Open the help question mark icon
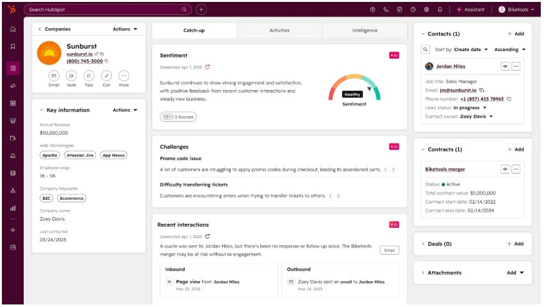 coord(413,10)
